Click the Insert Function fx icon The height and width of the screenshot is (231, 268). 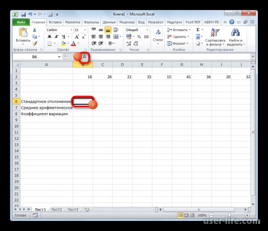tap(84, 57)
